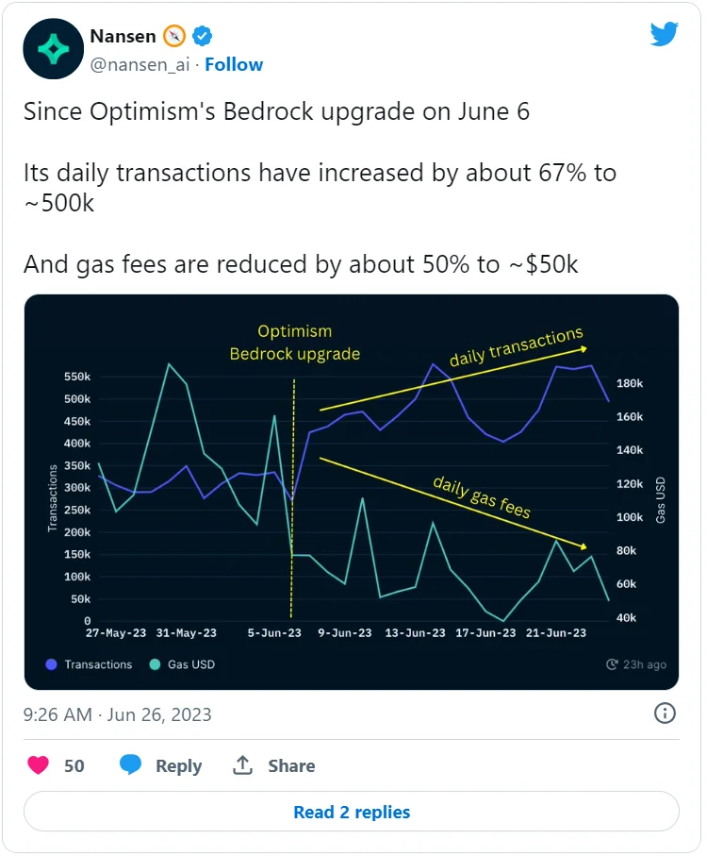Click the Nansen profile avatar

pyautogui.click(x=52, y=49)
